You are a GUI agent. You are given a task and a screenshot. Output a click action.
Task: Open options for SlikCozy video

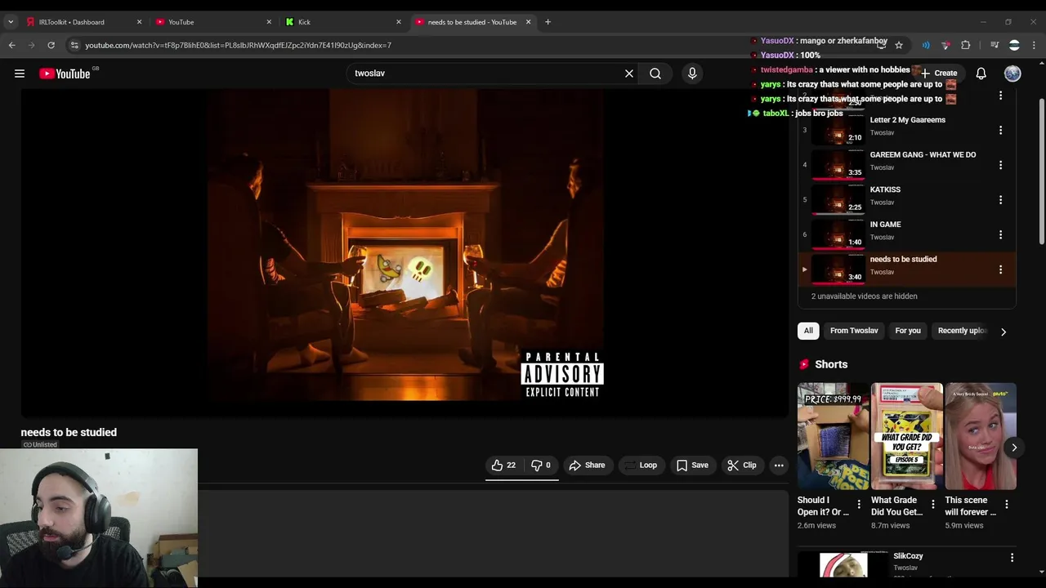1012,558
